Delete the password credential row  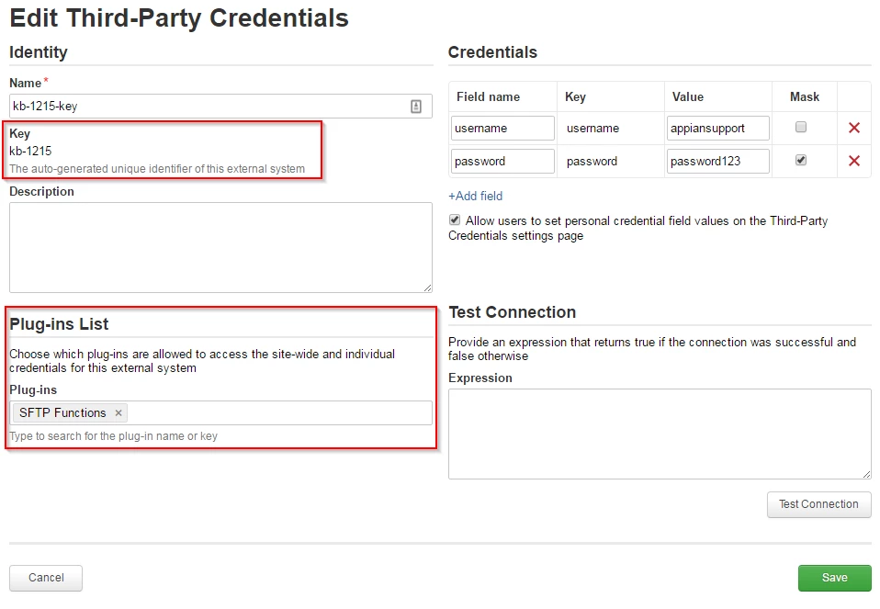click(853, 161)
